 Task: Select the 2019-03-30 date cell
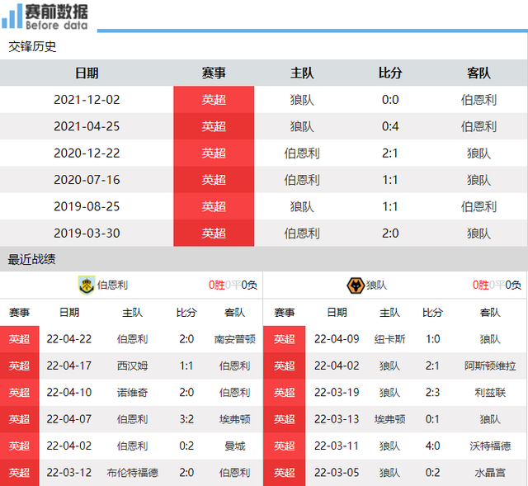click(87, 233)
